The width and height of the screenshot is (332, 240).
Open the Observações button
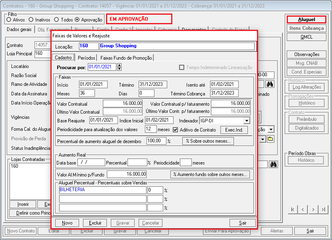(306, 54)
